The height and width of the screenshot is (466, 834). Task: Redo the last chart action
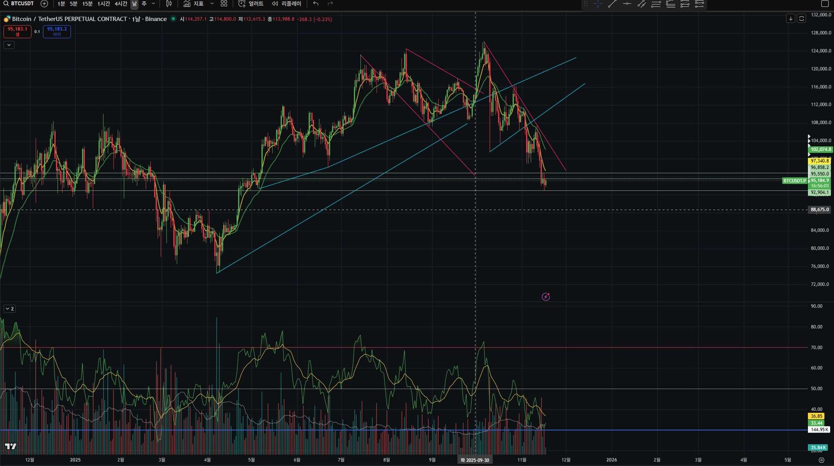click(331, 3)
